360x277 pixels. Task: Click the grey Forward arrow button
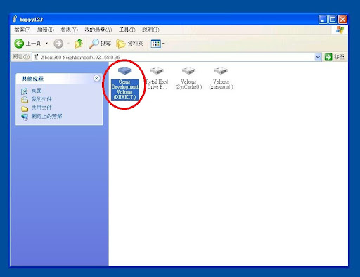coord(58,44)
